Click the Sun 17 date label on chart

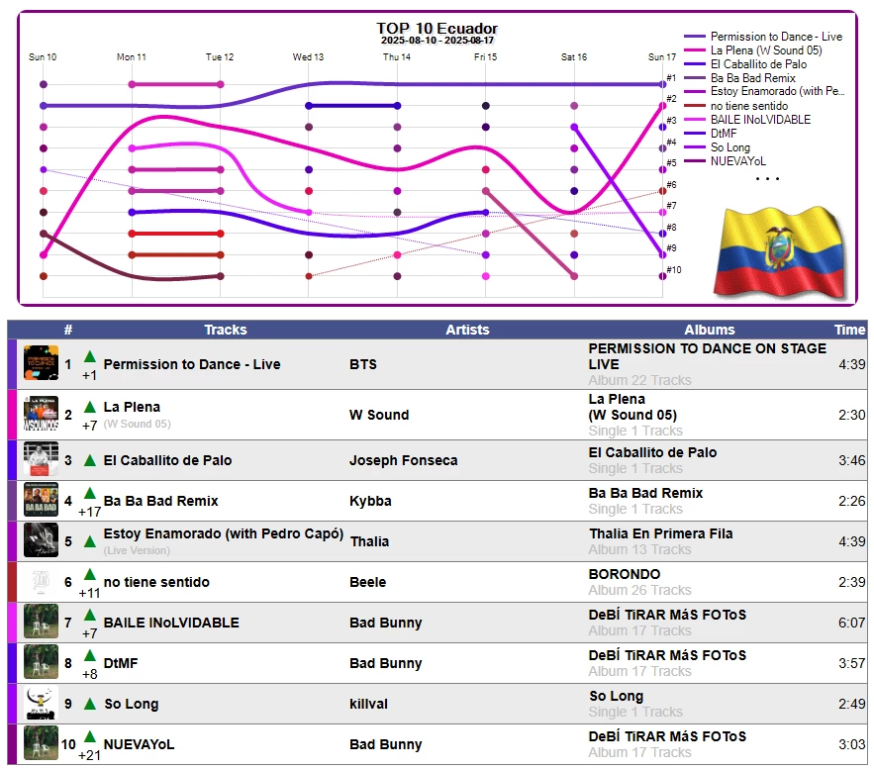(x=661, y=56)
